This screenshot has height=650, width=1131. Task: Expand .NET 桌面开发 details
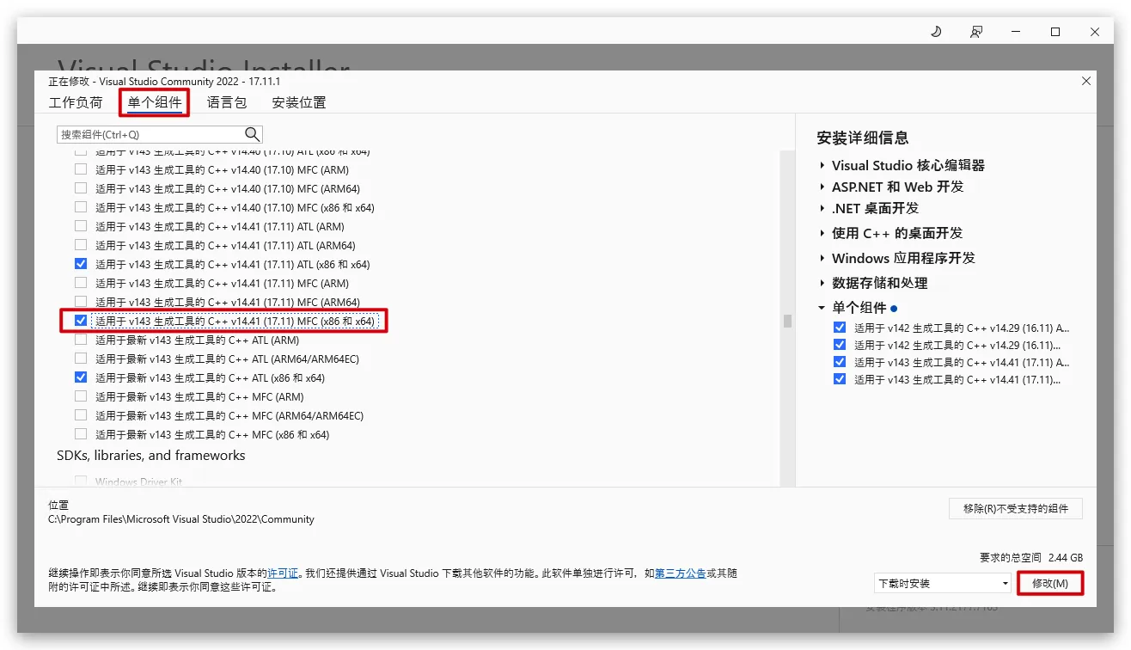click(x=822, y=208)
